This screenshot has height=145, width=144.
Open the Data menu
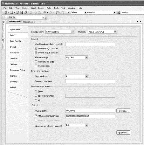coord(49,8)
